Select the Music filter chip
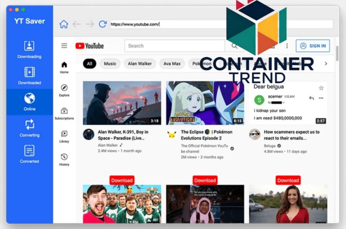Image resolution: width=346 pixels, height=229 pixels. coord(110,64)
